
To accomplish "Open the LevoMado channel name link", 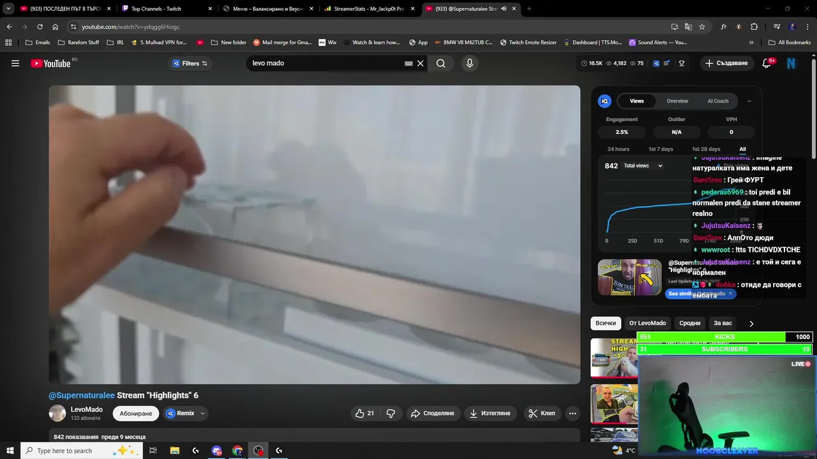I will tap(87, 409).
